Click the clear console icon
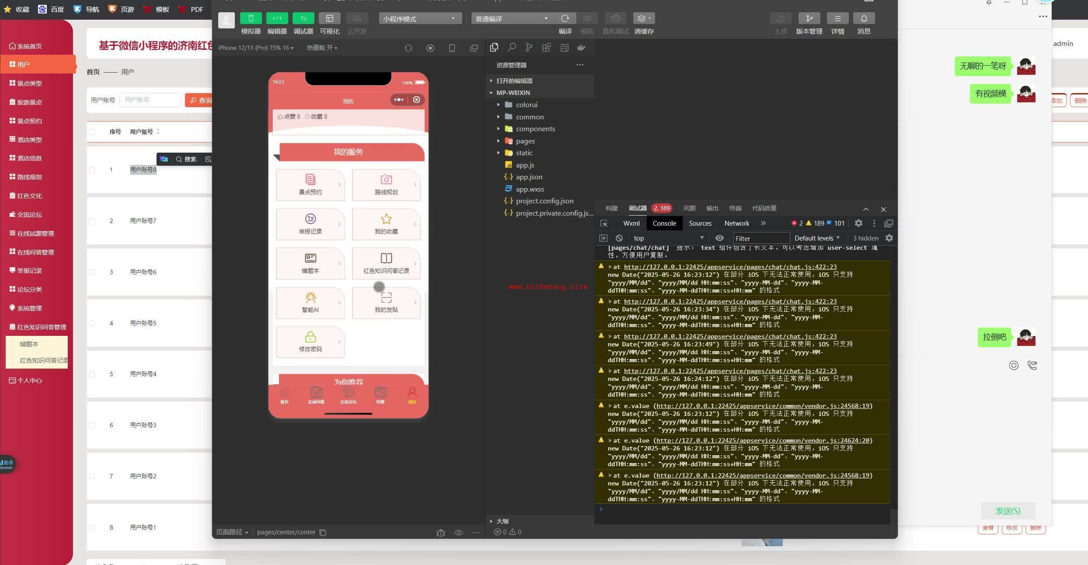Viewport: 1088px width, 565px height. point(619,238)
